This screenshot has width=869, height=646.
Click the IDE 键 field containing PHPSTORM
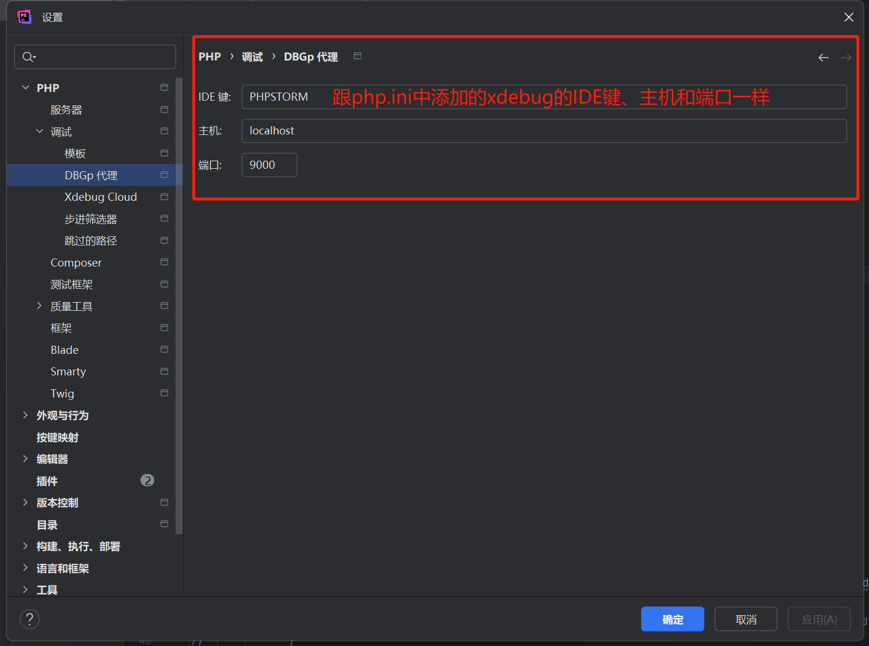(544, 97)
